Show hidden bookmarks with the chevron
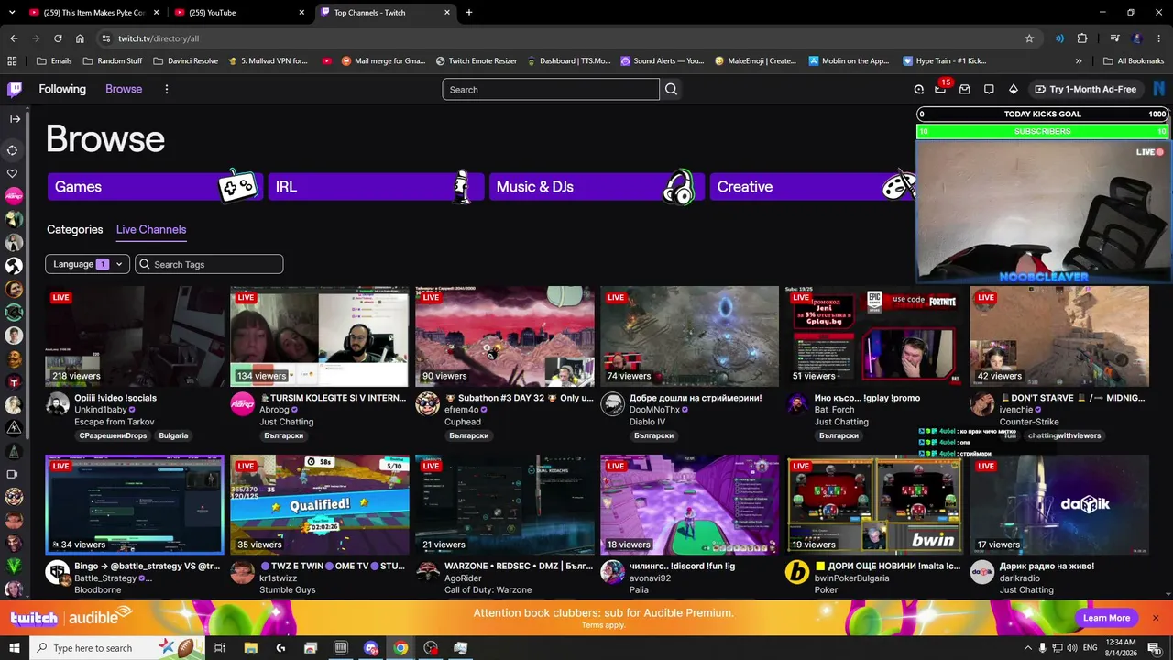 click(x=1079, y=61)
